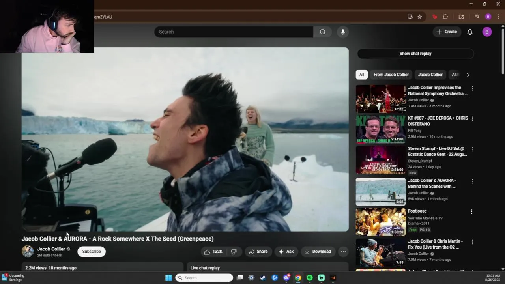This screenshot has height=284, width=505.
Task: Open options for National Symphony Orchestra video
Action: pyautogui.click(x=472, y=88)
